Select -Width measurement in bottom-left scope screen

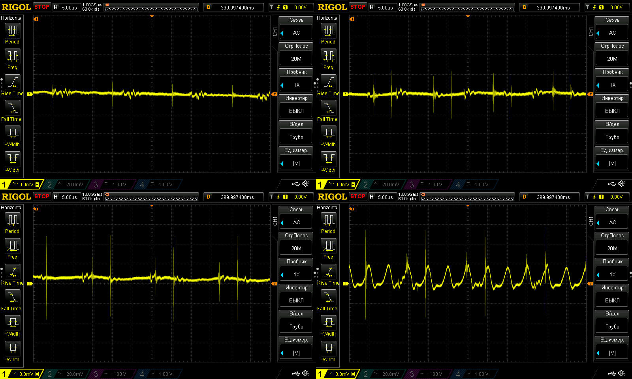13,351
